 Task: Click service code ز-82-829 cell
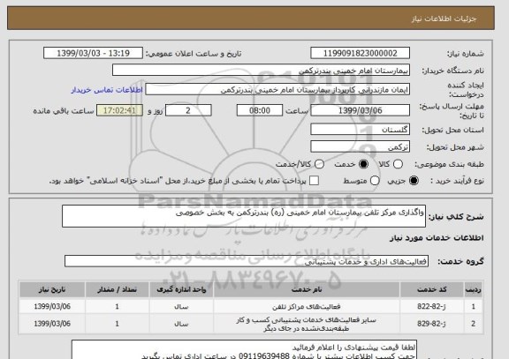(x=432, y=324)
